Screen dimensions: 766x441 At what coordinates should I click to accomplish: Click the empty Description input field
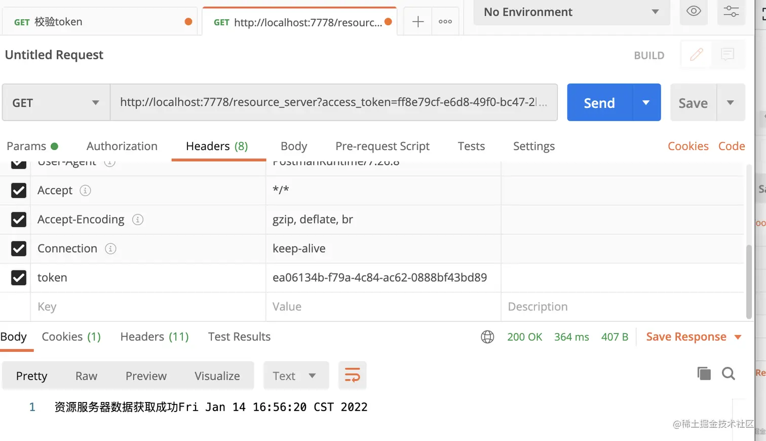click(623, 307)
